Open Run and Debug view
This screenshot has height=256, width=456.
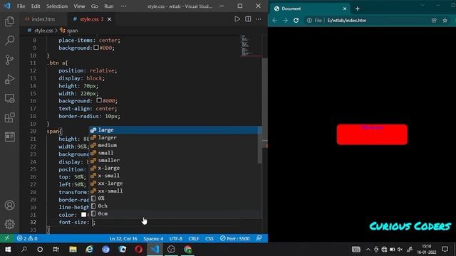point(9,79)
